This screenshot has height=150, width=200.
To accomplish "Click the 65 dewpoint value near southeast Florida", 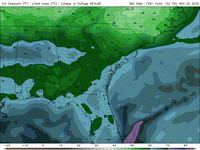I will click(x=121, y=140).
